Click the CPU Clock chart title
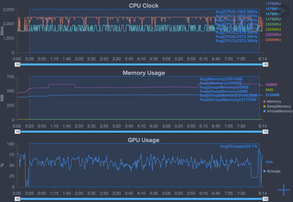This screenshot has height=202, width=293. coord(144,5)
